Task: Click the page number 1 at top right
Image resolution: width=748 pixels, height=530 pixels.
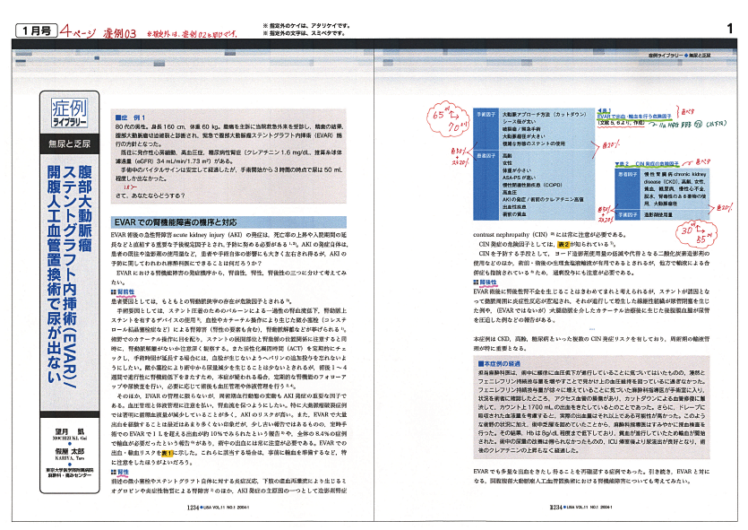Action: [730, 30]
